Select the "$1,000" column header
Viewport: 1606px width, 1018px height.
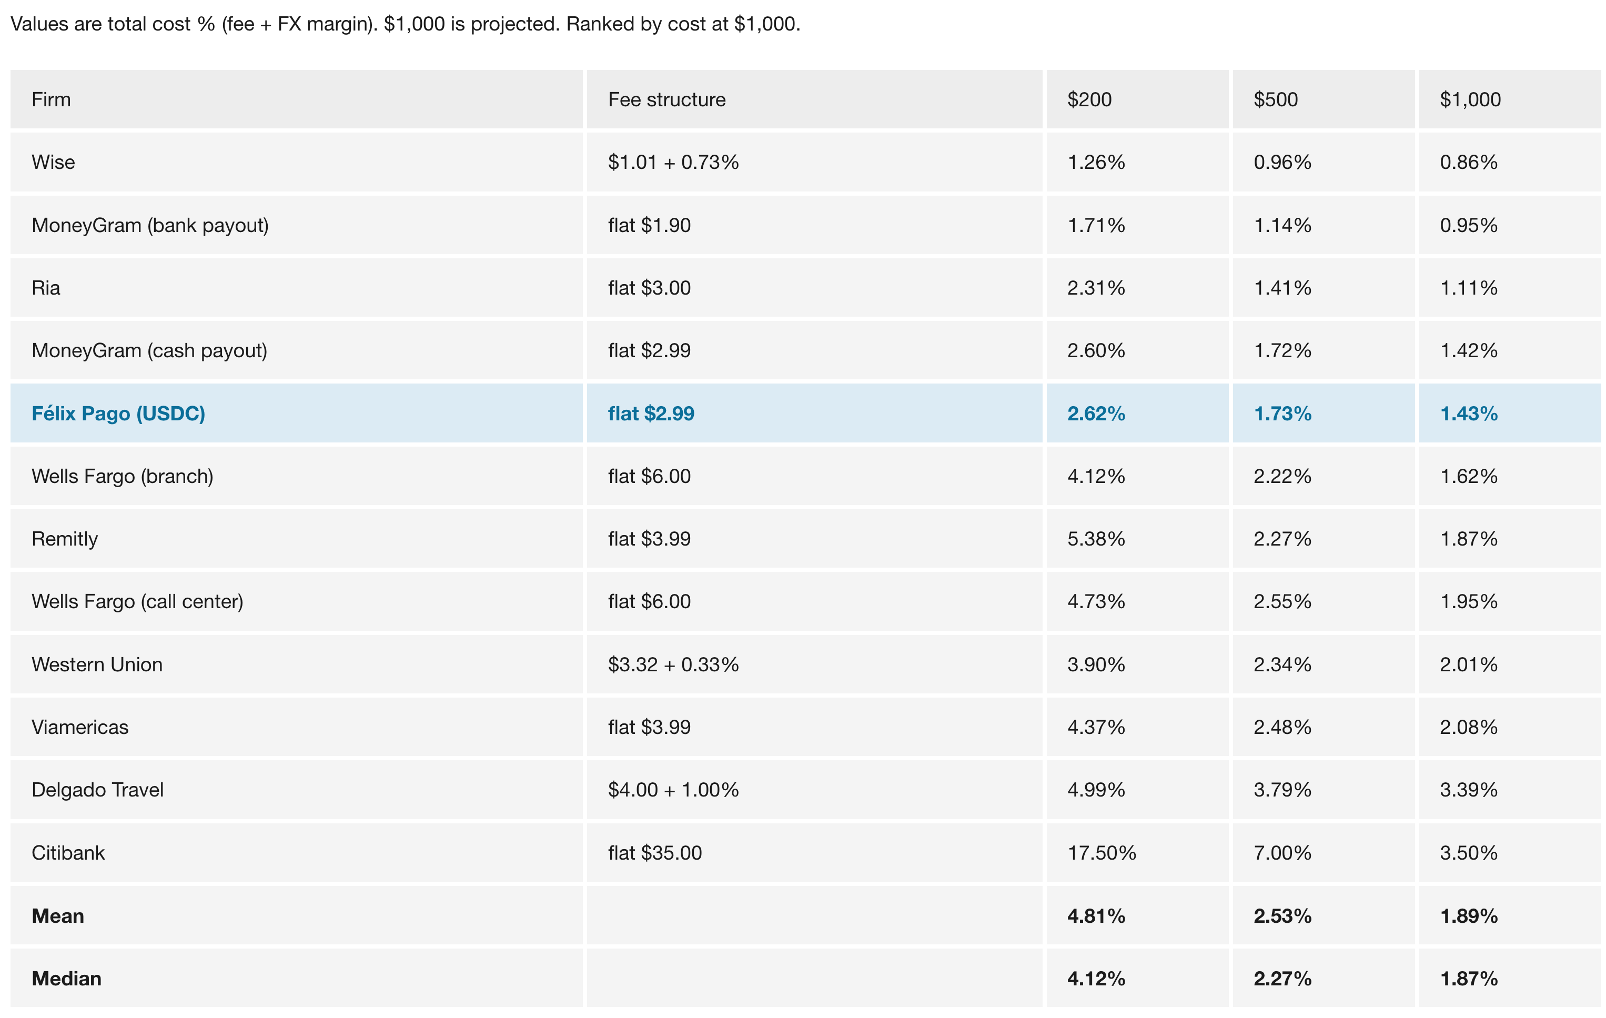coord(1510,99)
